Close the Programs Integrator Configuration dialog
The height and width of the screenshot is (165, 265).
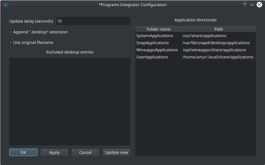pyautogui.click(x=259, y=5)
